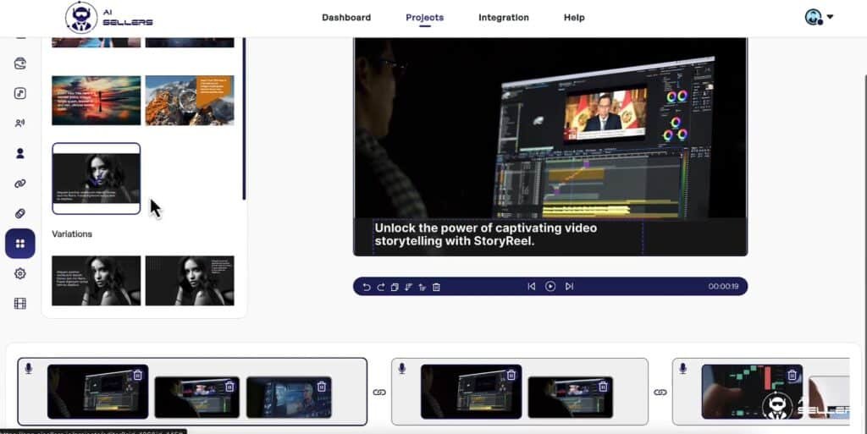Image resolution: width=867 pixels, height=434 pixels.
Task: Click the microphone icon of first scene
Action: click(29, 368)
